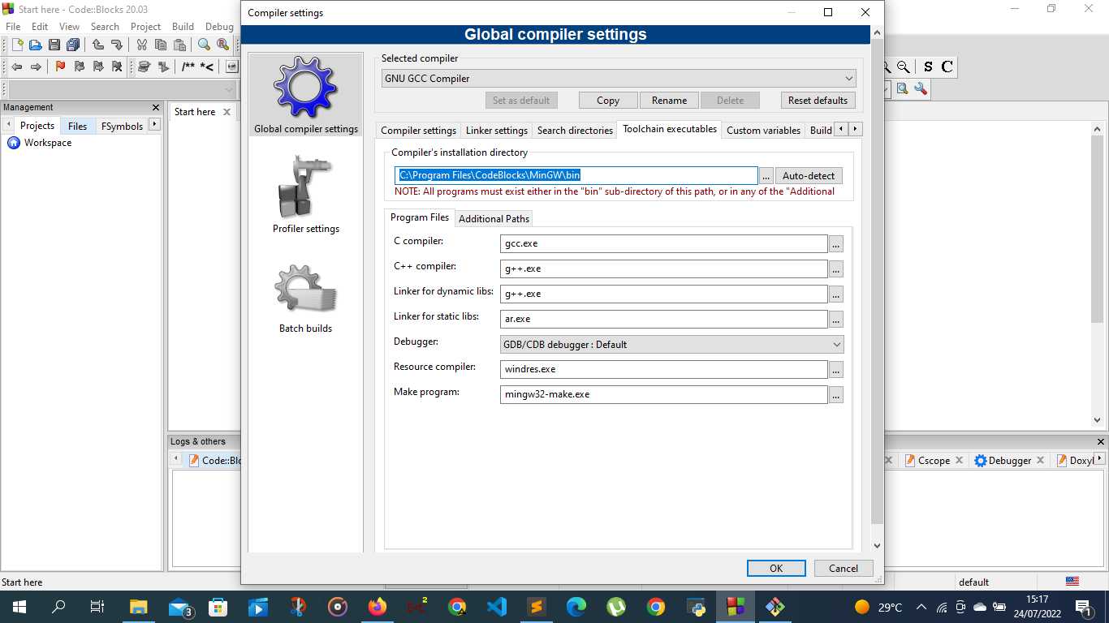Click the Undo arrow toolbar icon
This screenshot has width=1109, height=623.
click(98, 45)
